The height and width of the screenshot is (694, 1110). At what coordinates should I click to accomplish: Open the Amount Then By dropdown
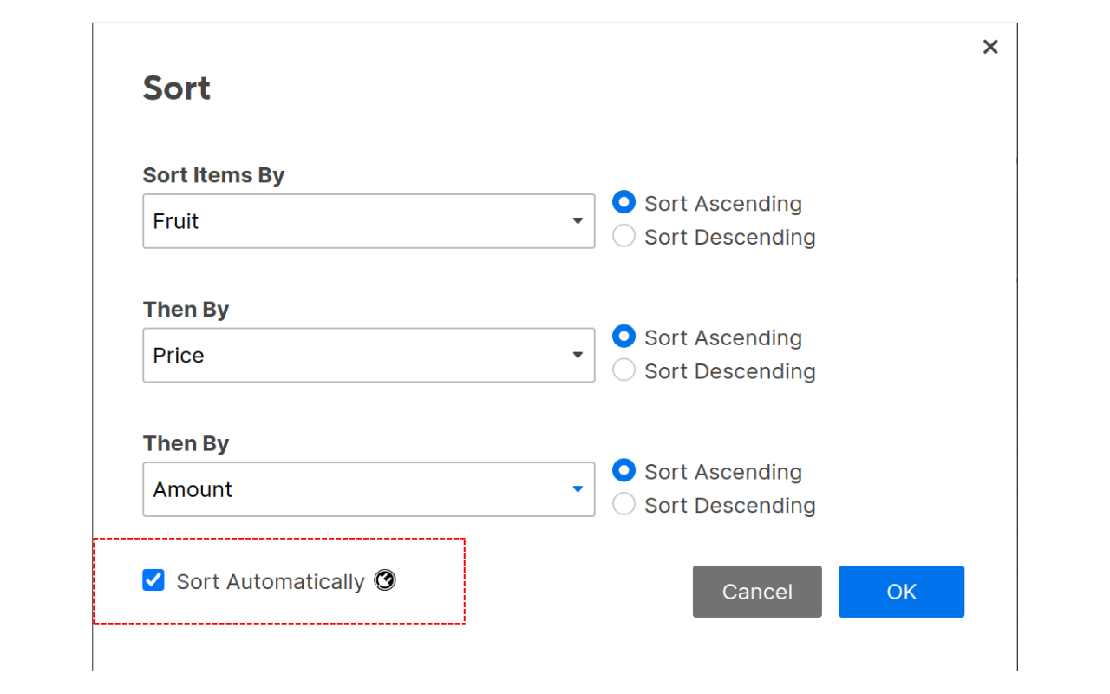point(369,488)
